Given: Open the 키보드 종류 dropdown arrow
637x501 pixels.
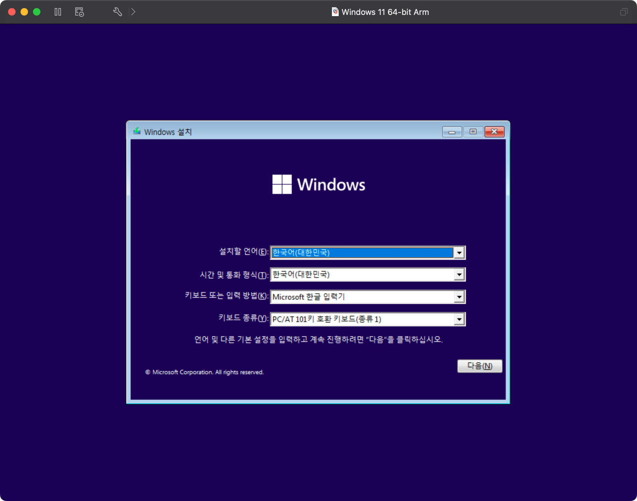Looking at the screenshot, I should pos(459,319).
